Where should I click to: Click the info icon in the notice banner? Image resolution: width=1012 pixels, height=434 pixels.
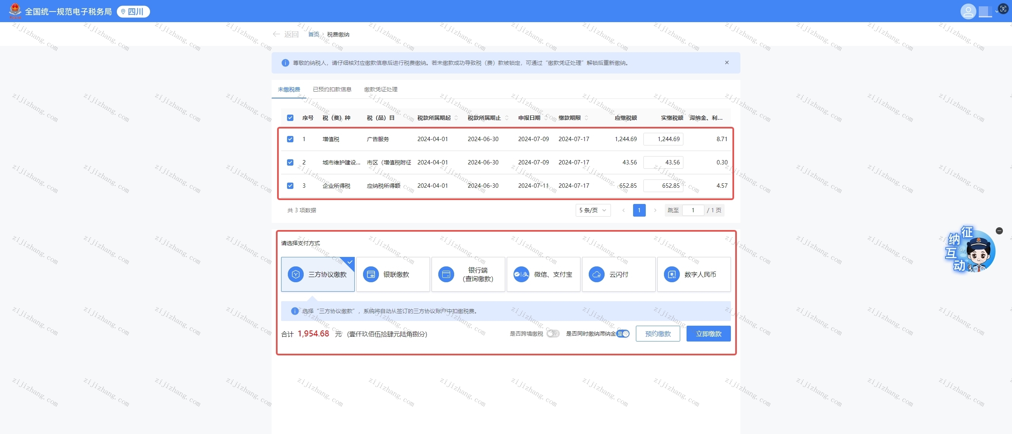point(285,63)
